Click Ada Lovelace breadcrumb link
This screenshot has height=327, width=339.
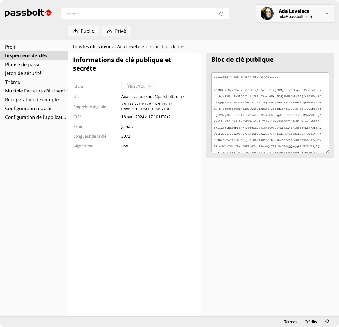[131, 47]
